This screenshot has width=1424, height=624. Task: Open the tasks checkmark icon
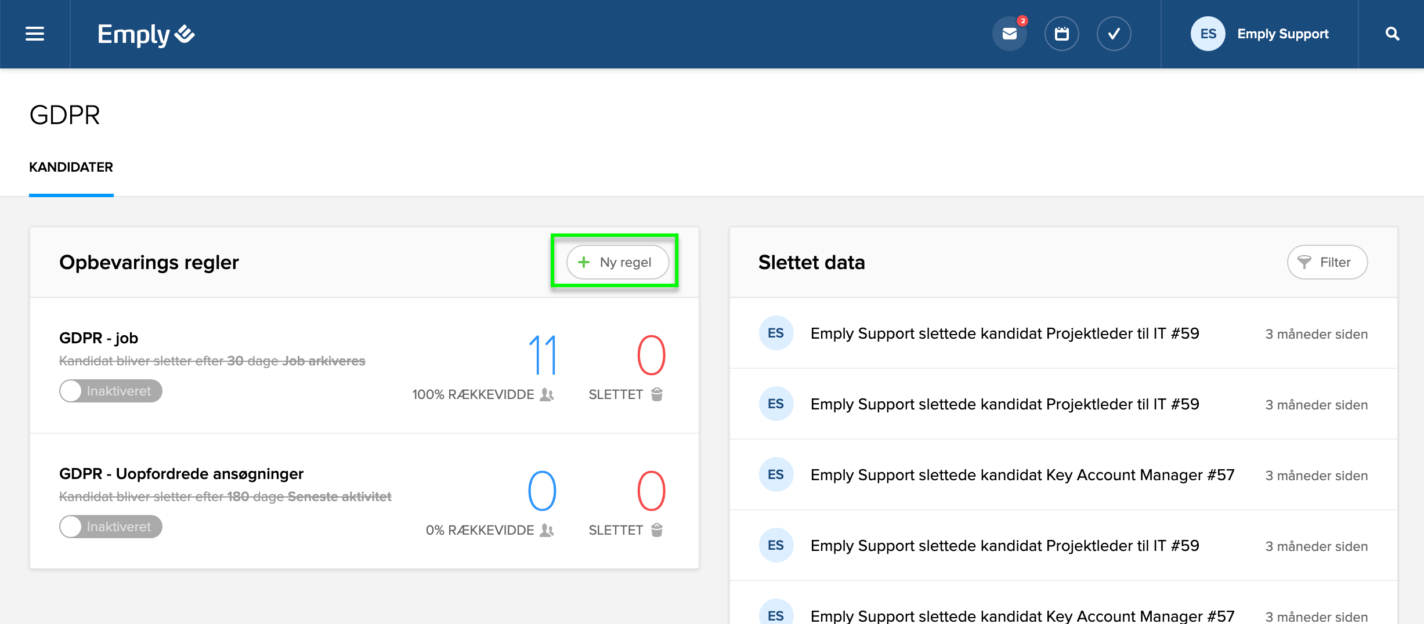tap(1114, 34)
